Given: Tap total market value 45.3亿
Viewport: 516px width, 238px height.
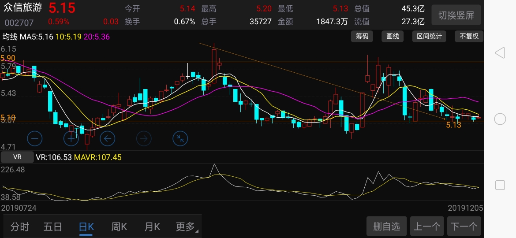Looking at the screenshot, I should click(x=413, y=8).
